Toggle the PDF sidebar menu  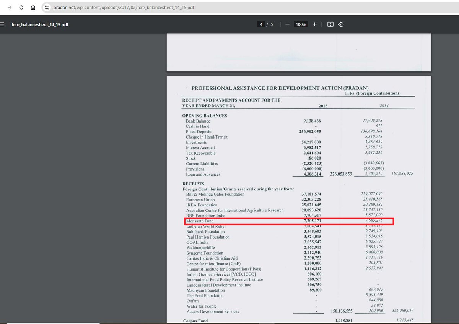(x=2, y=24)
